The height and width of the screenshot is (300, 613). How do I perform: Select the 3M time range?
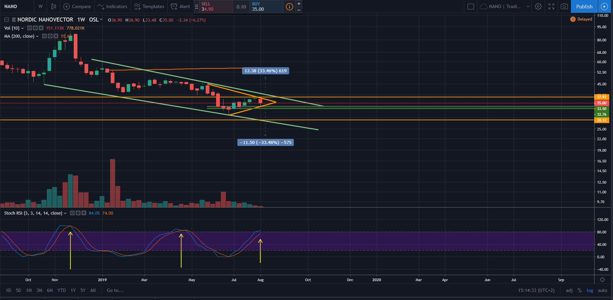tap(39, 290)
